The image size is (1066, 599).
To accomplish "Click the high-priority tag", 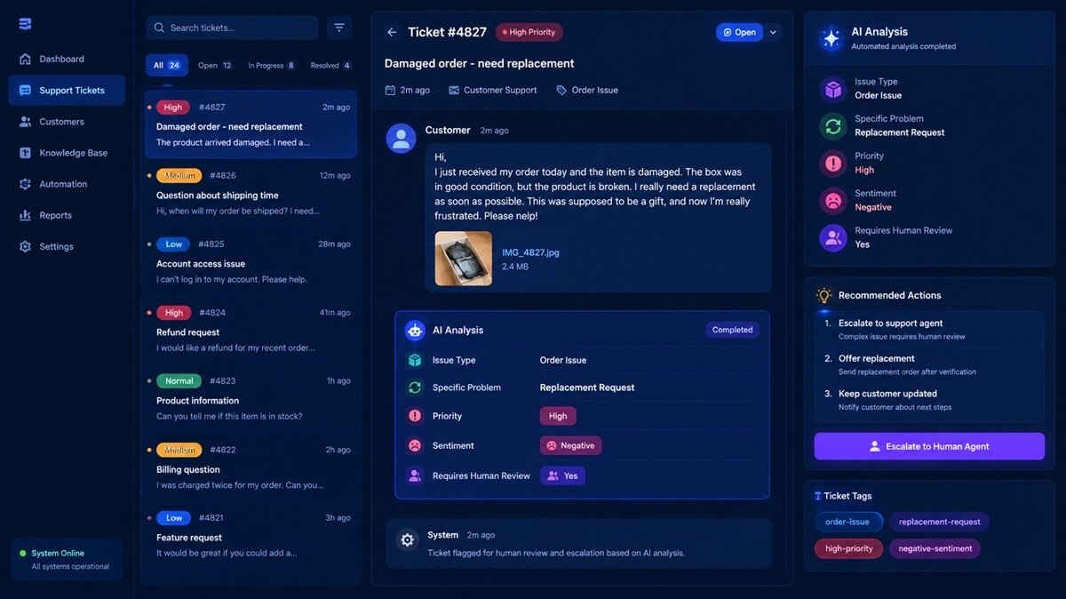I will 848,548.
